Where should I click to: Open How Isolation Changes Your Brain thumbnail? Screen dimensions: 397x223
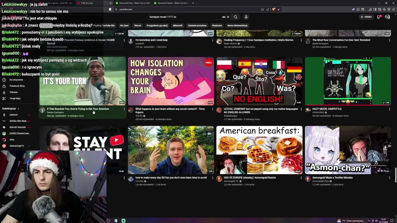click(171, 81)
